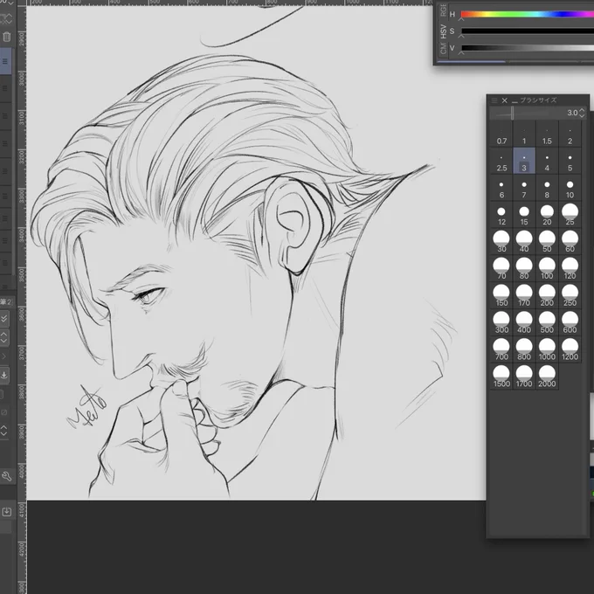Image resolution: width=594 pixels, height=594 pixels.
Task: Switch to the RGB color slider tab
Action: tap(444, 10)
